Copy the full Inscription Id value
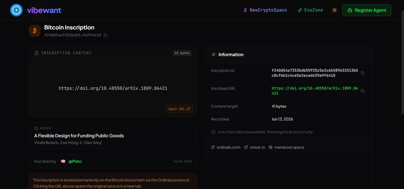404x189 pixels. click(x=363, y=73)
